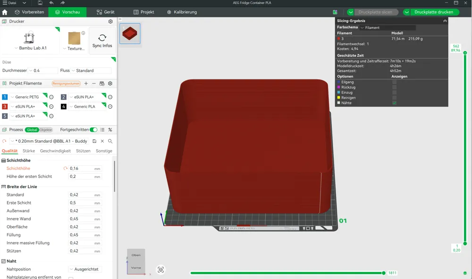
Task: Enable the Eilgang display checkbox
Action: pos(394,82)
